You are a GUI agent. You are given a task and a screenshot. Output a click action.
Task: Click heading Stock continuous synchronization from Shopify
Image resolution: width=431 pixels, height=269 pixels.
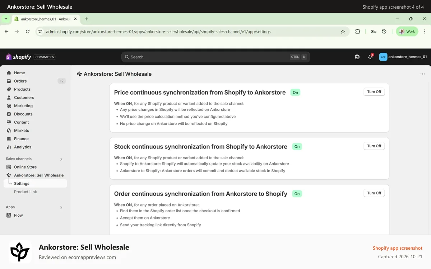tap(200, 147)
